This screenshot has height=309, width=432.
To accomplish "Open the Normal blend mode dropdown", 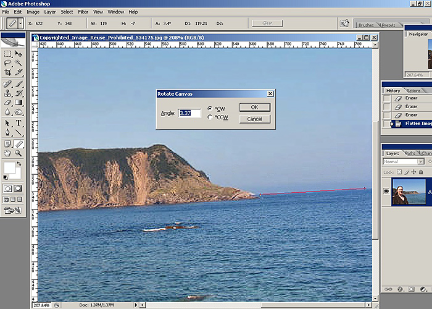I will [x=420, y=162].
